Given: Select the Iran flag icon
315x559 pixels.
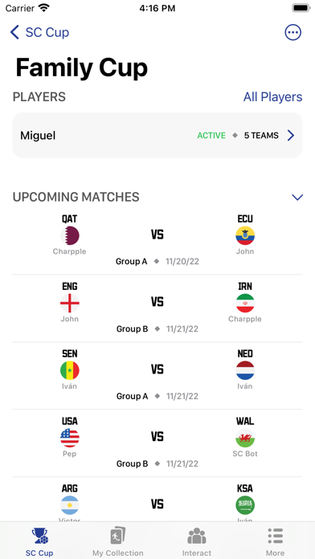Looking at the screenshot, I should tap(245, 303).
